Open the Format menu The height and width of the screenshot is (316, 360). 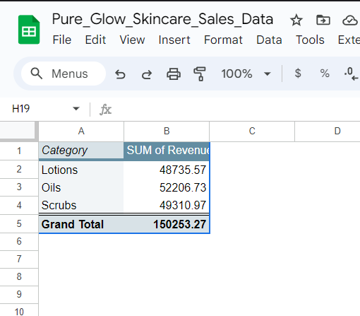(223, 40)
